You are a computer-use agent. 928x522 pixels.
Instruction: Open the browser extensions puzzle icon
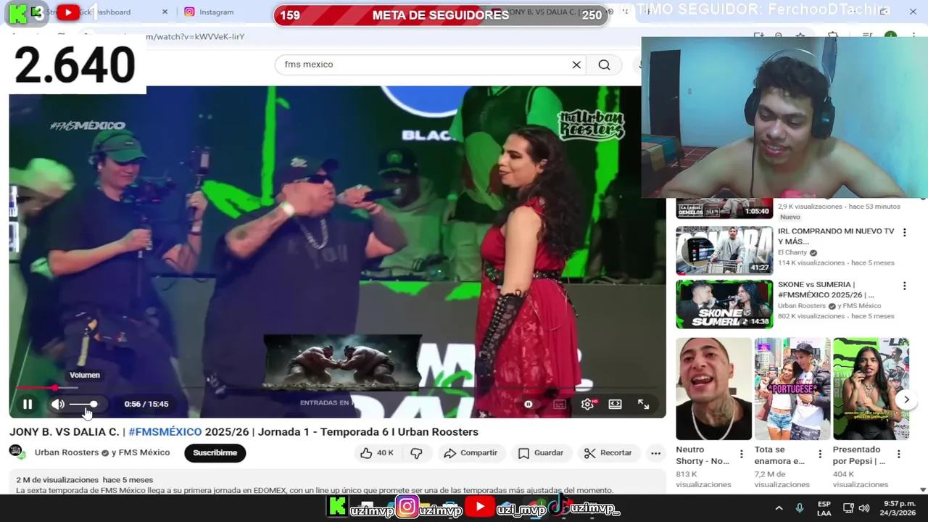pos(833,36)
